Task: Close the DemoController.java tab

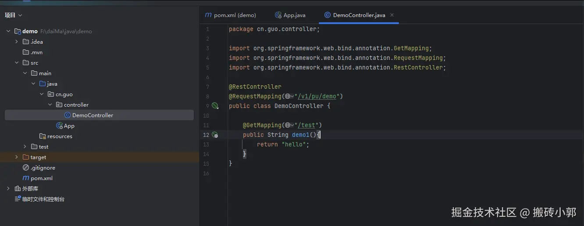Action: [392, 15]
